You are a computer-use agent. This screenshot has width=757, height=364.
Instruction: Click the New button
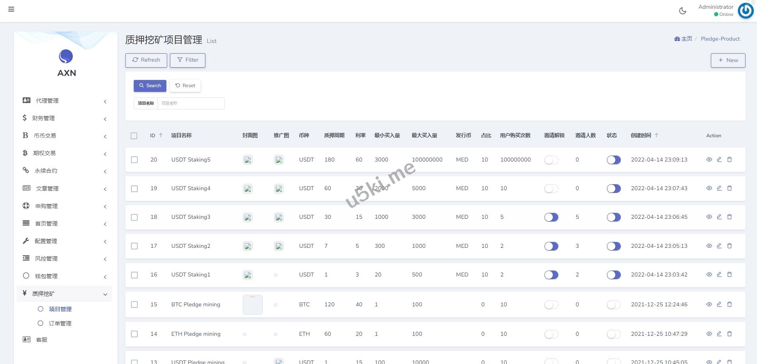pyautogui.click(x=728, y=60)
